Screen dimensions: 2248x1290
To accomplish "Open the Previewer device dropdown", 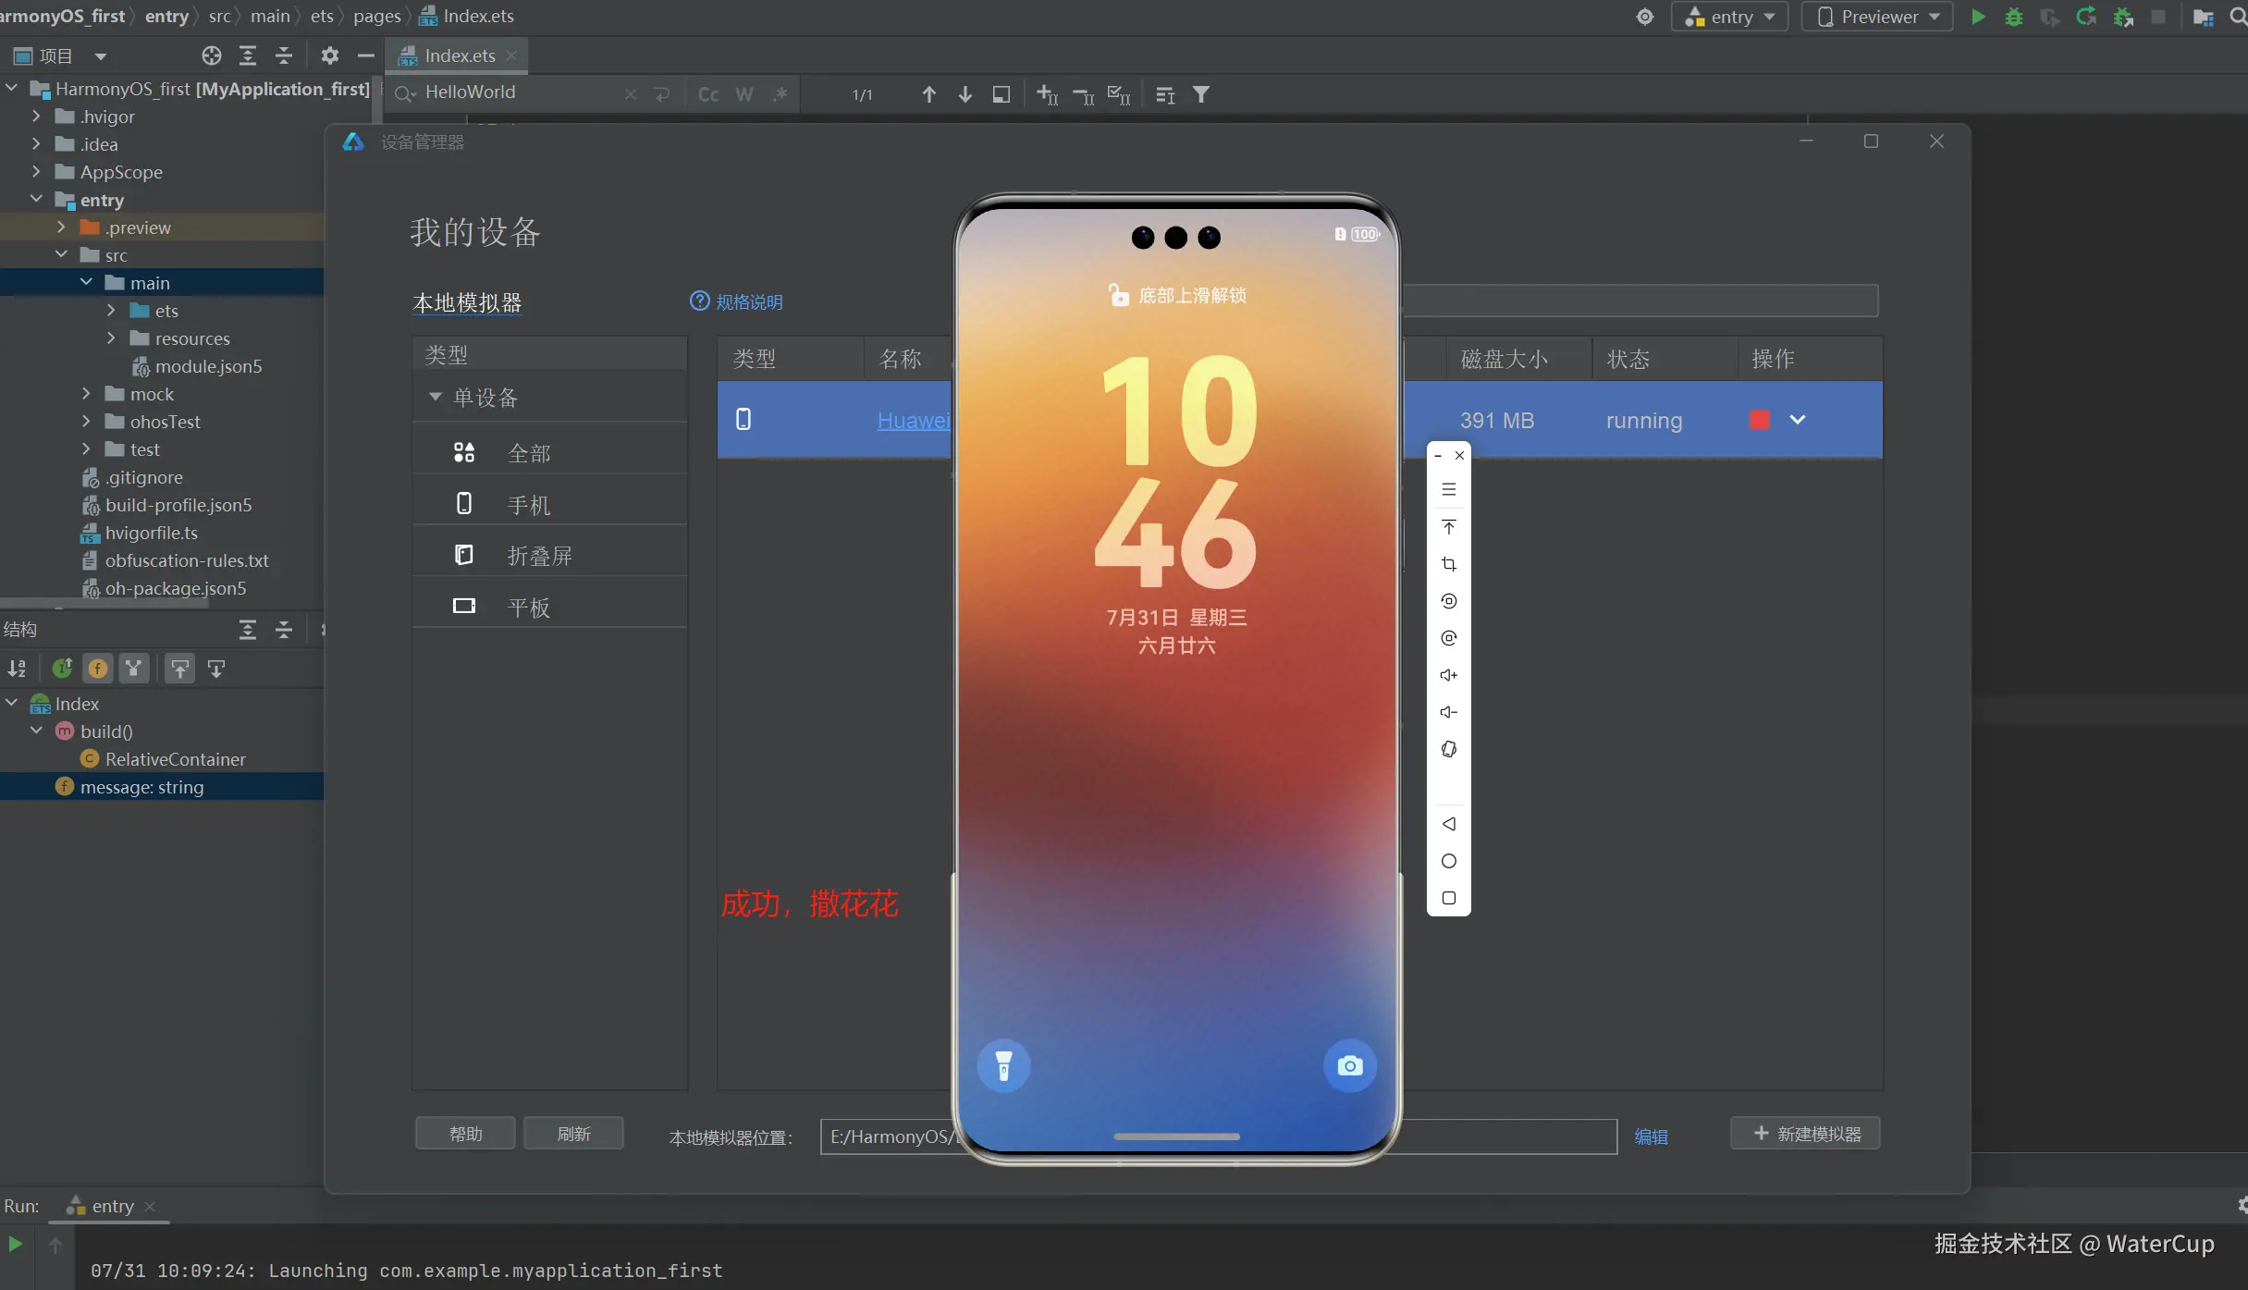I will (x=1877, y=17).
